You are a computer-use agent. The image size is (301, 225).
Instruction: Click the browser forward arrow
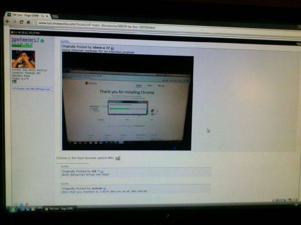[x=15, y=22]
